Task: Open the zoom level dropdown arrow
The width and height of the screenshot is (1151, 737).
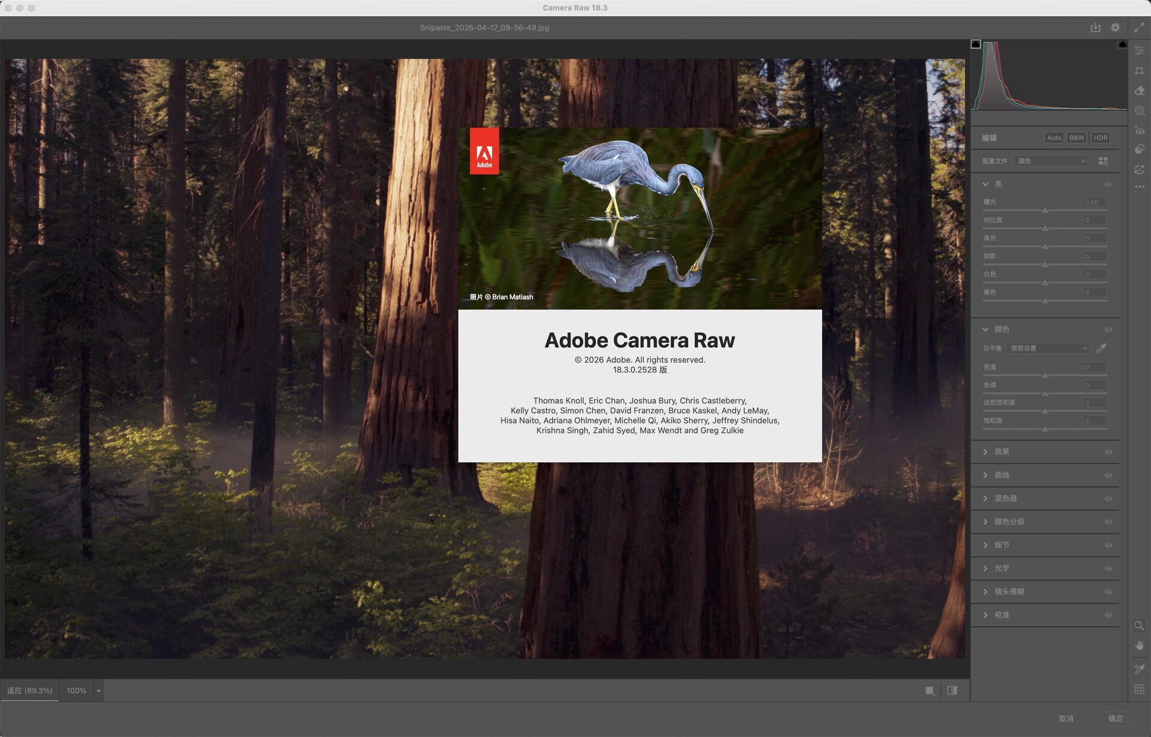Action: click(x=99, y=691)
